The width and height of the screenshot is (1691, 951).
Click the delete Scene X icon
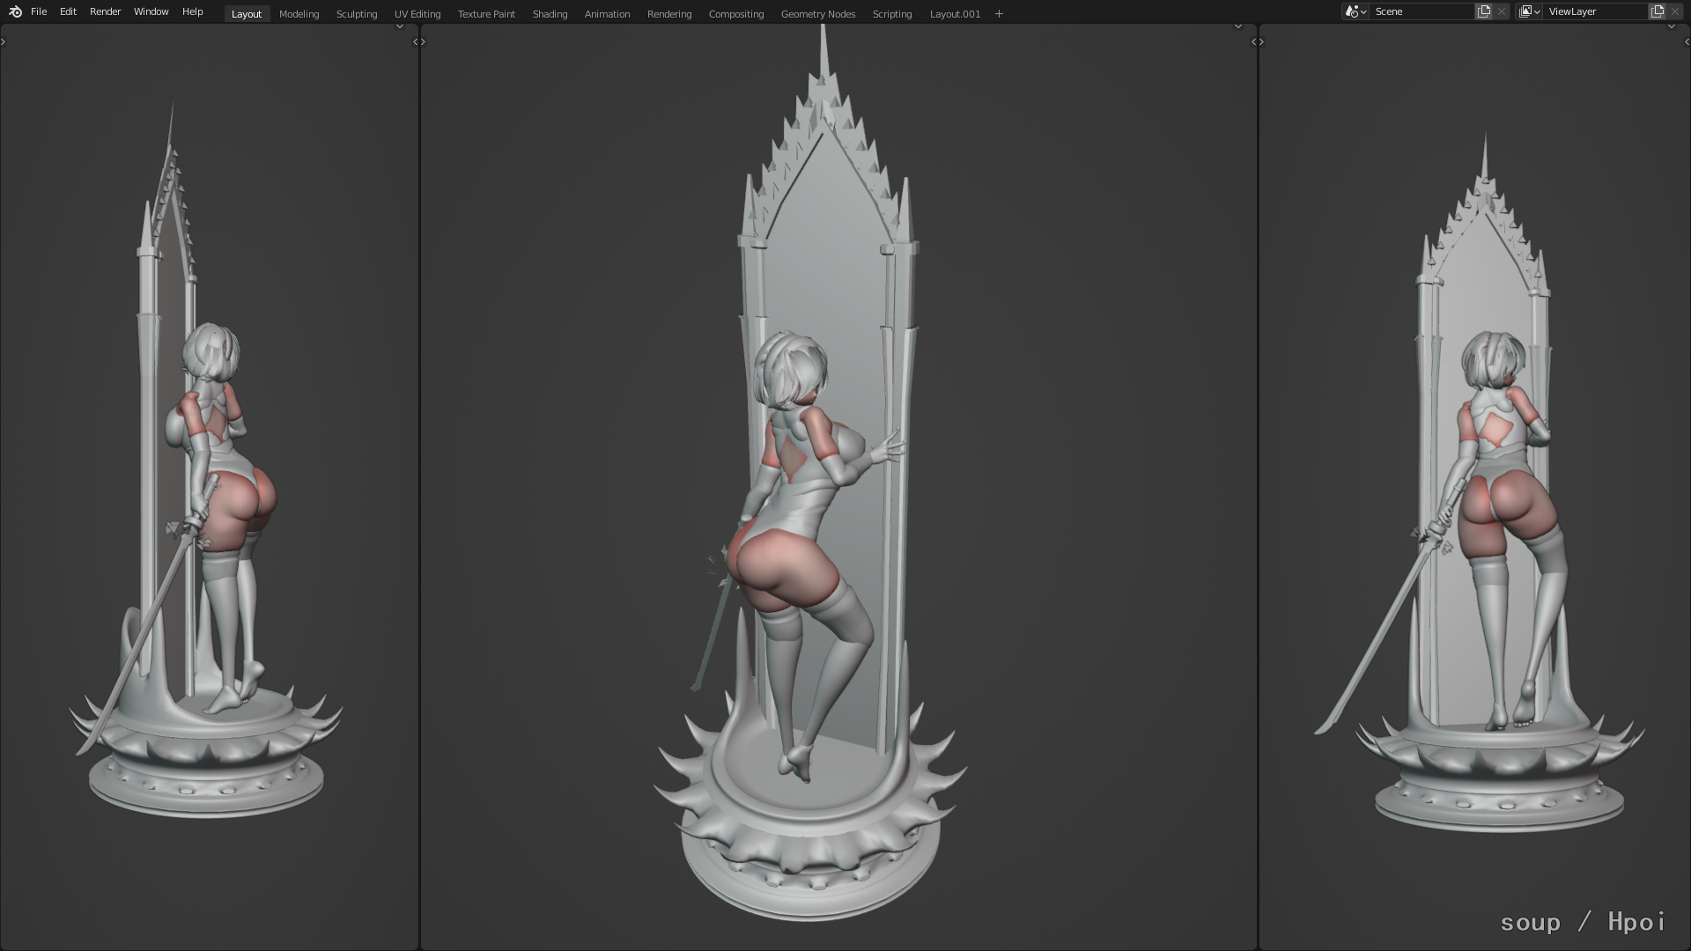tap(1502, 11)
